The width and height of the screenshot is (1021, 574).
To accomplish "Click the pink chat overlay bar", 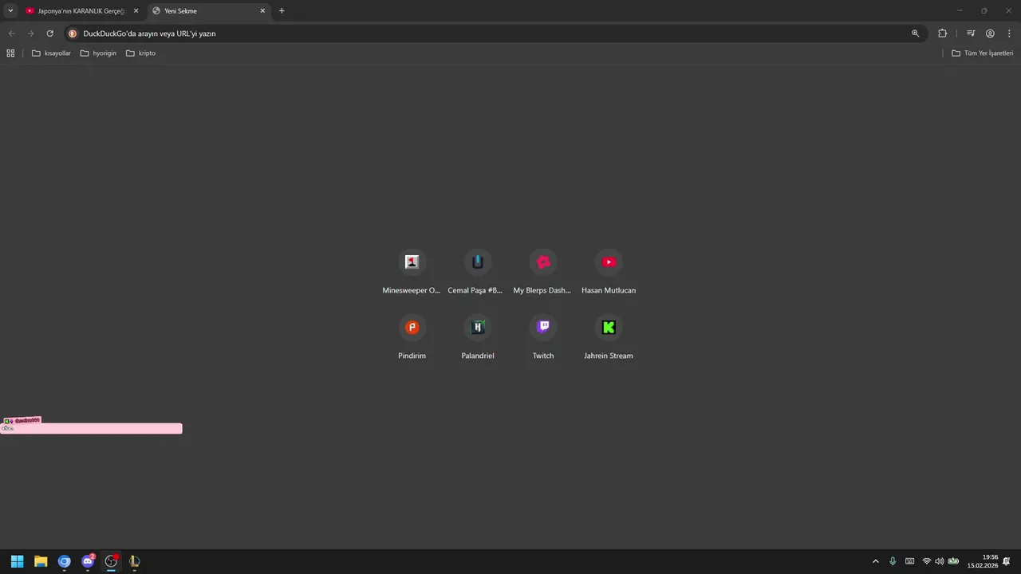I will 91,429.
